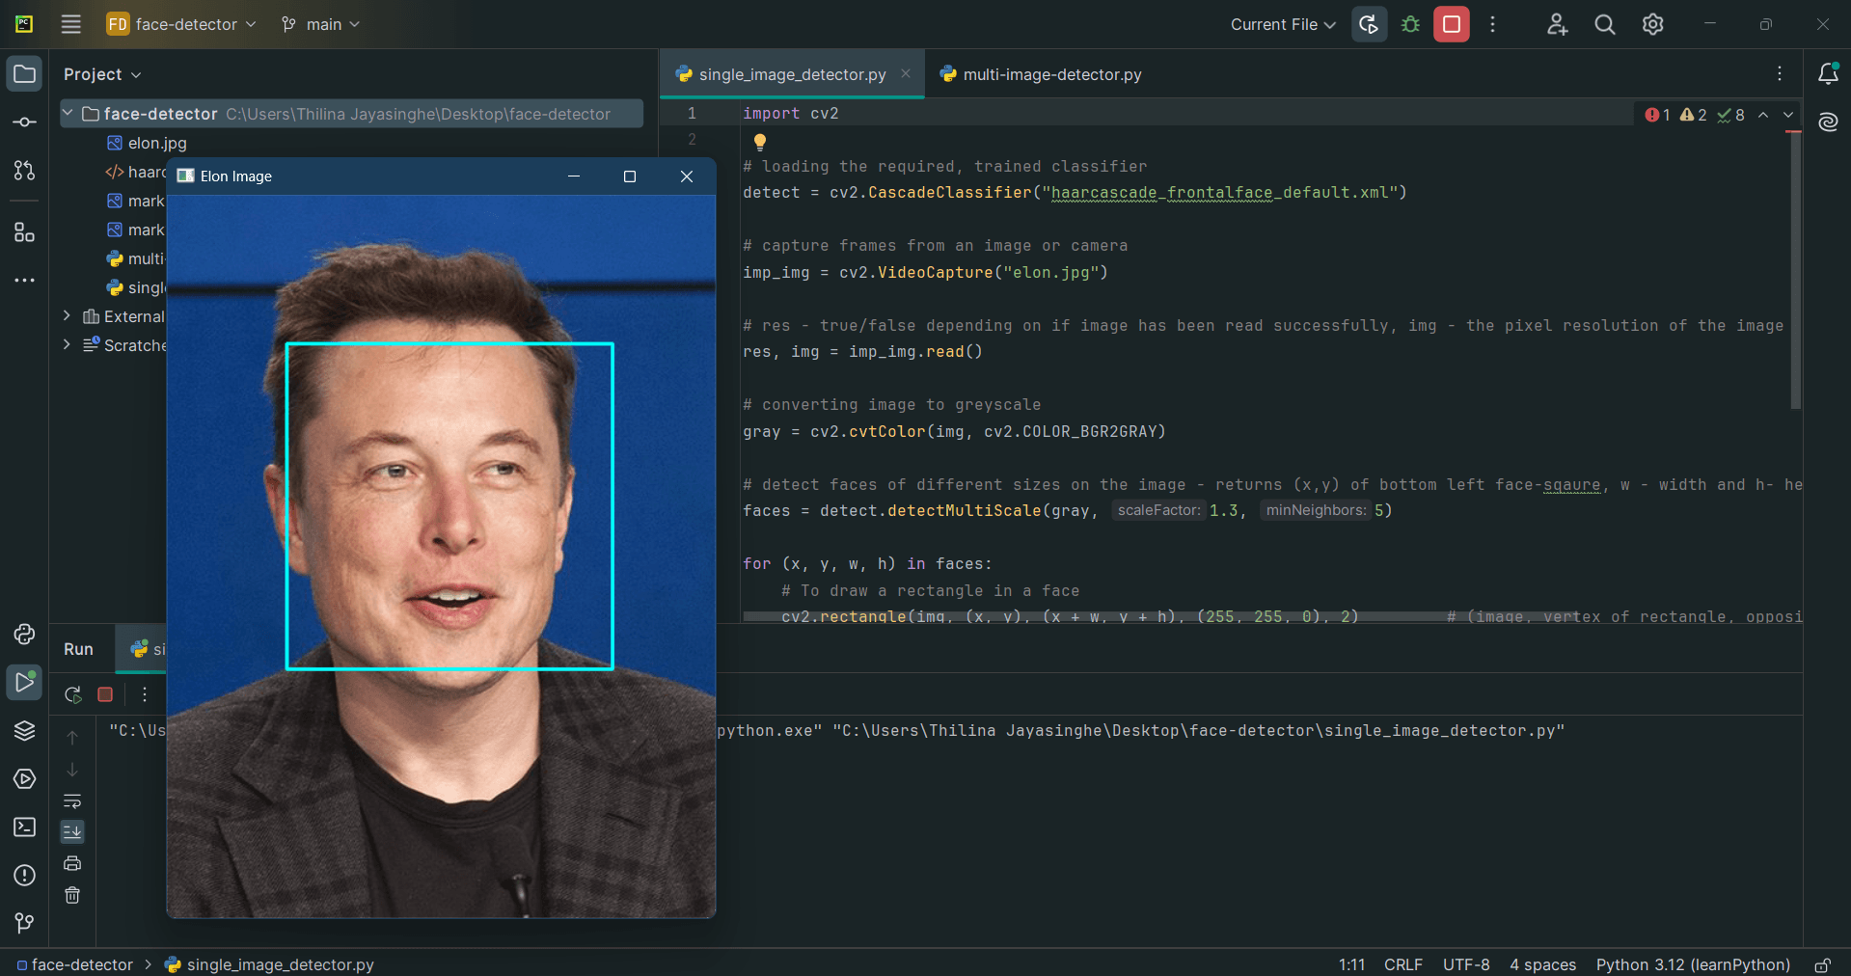Stop the running script with red button
Image resolution: width=1851 pixels, height=976 pixels.
[1451, 24]
